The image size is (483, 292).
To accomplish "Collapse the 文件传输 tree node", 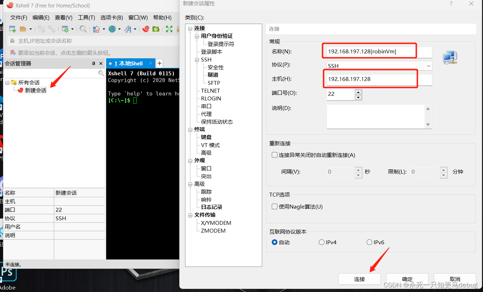I will point(190,215).
